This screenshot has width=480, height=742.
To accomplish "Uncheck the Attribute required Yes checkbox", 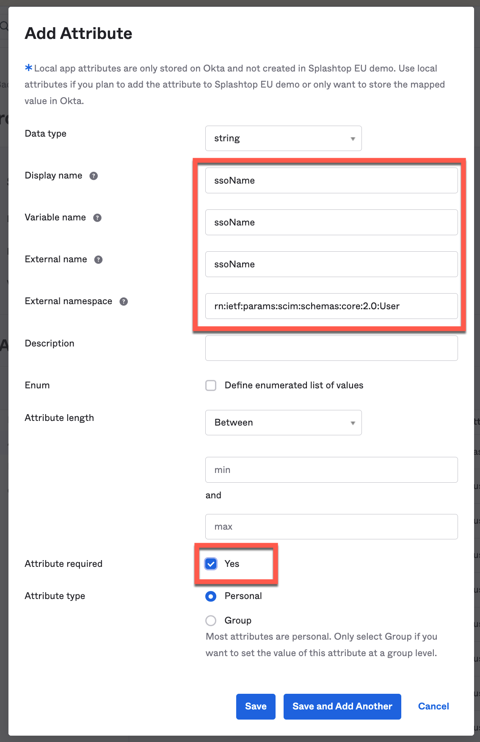I will tap(211, 563).
